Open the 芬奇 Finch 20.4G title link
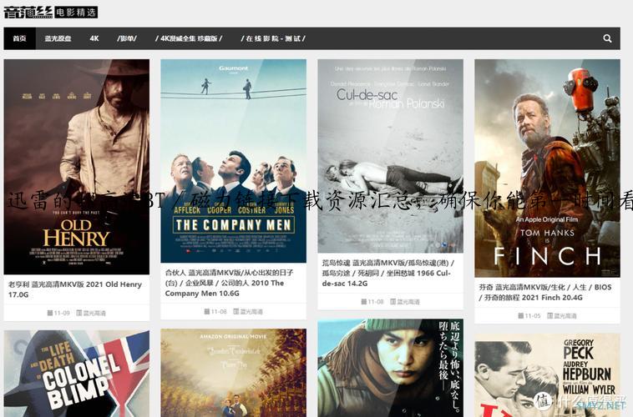Screen dimensions: 633x417 pyautogui.click(x=545, y=292)
